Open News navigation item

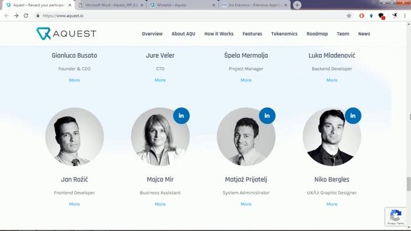click(x=364, y=34)
